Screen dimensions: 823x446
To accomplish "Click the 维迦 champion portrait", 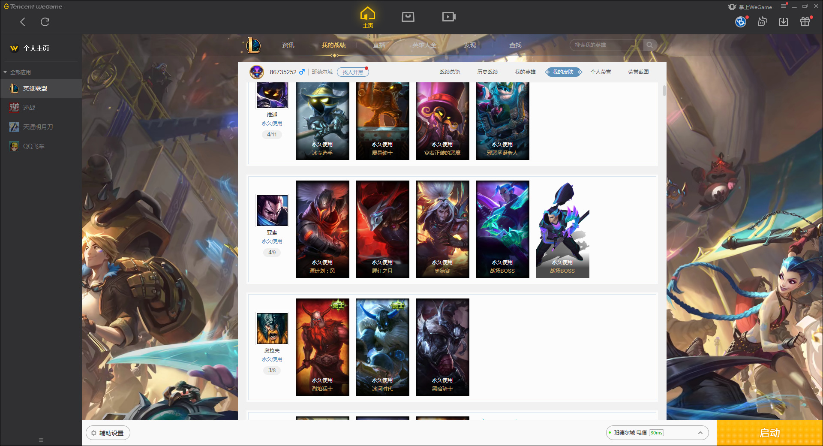I will [272, 95].
